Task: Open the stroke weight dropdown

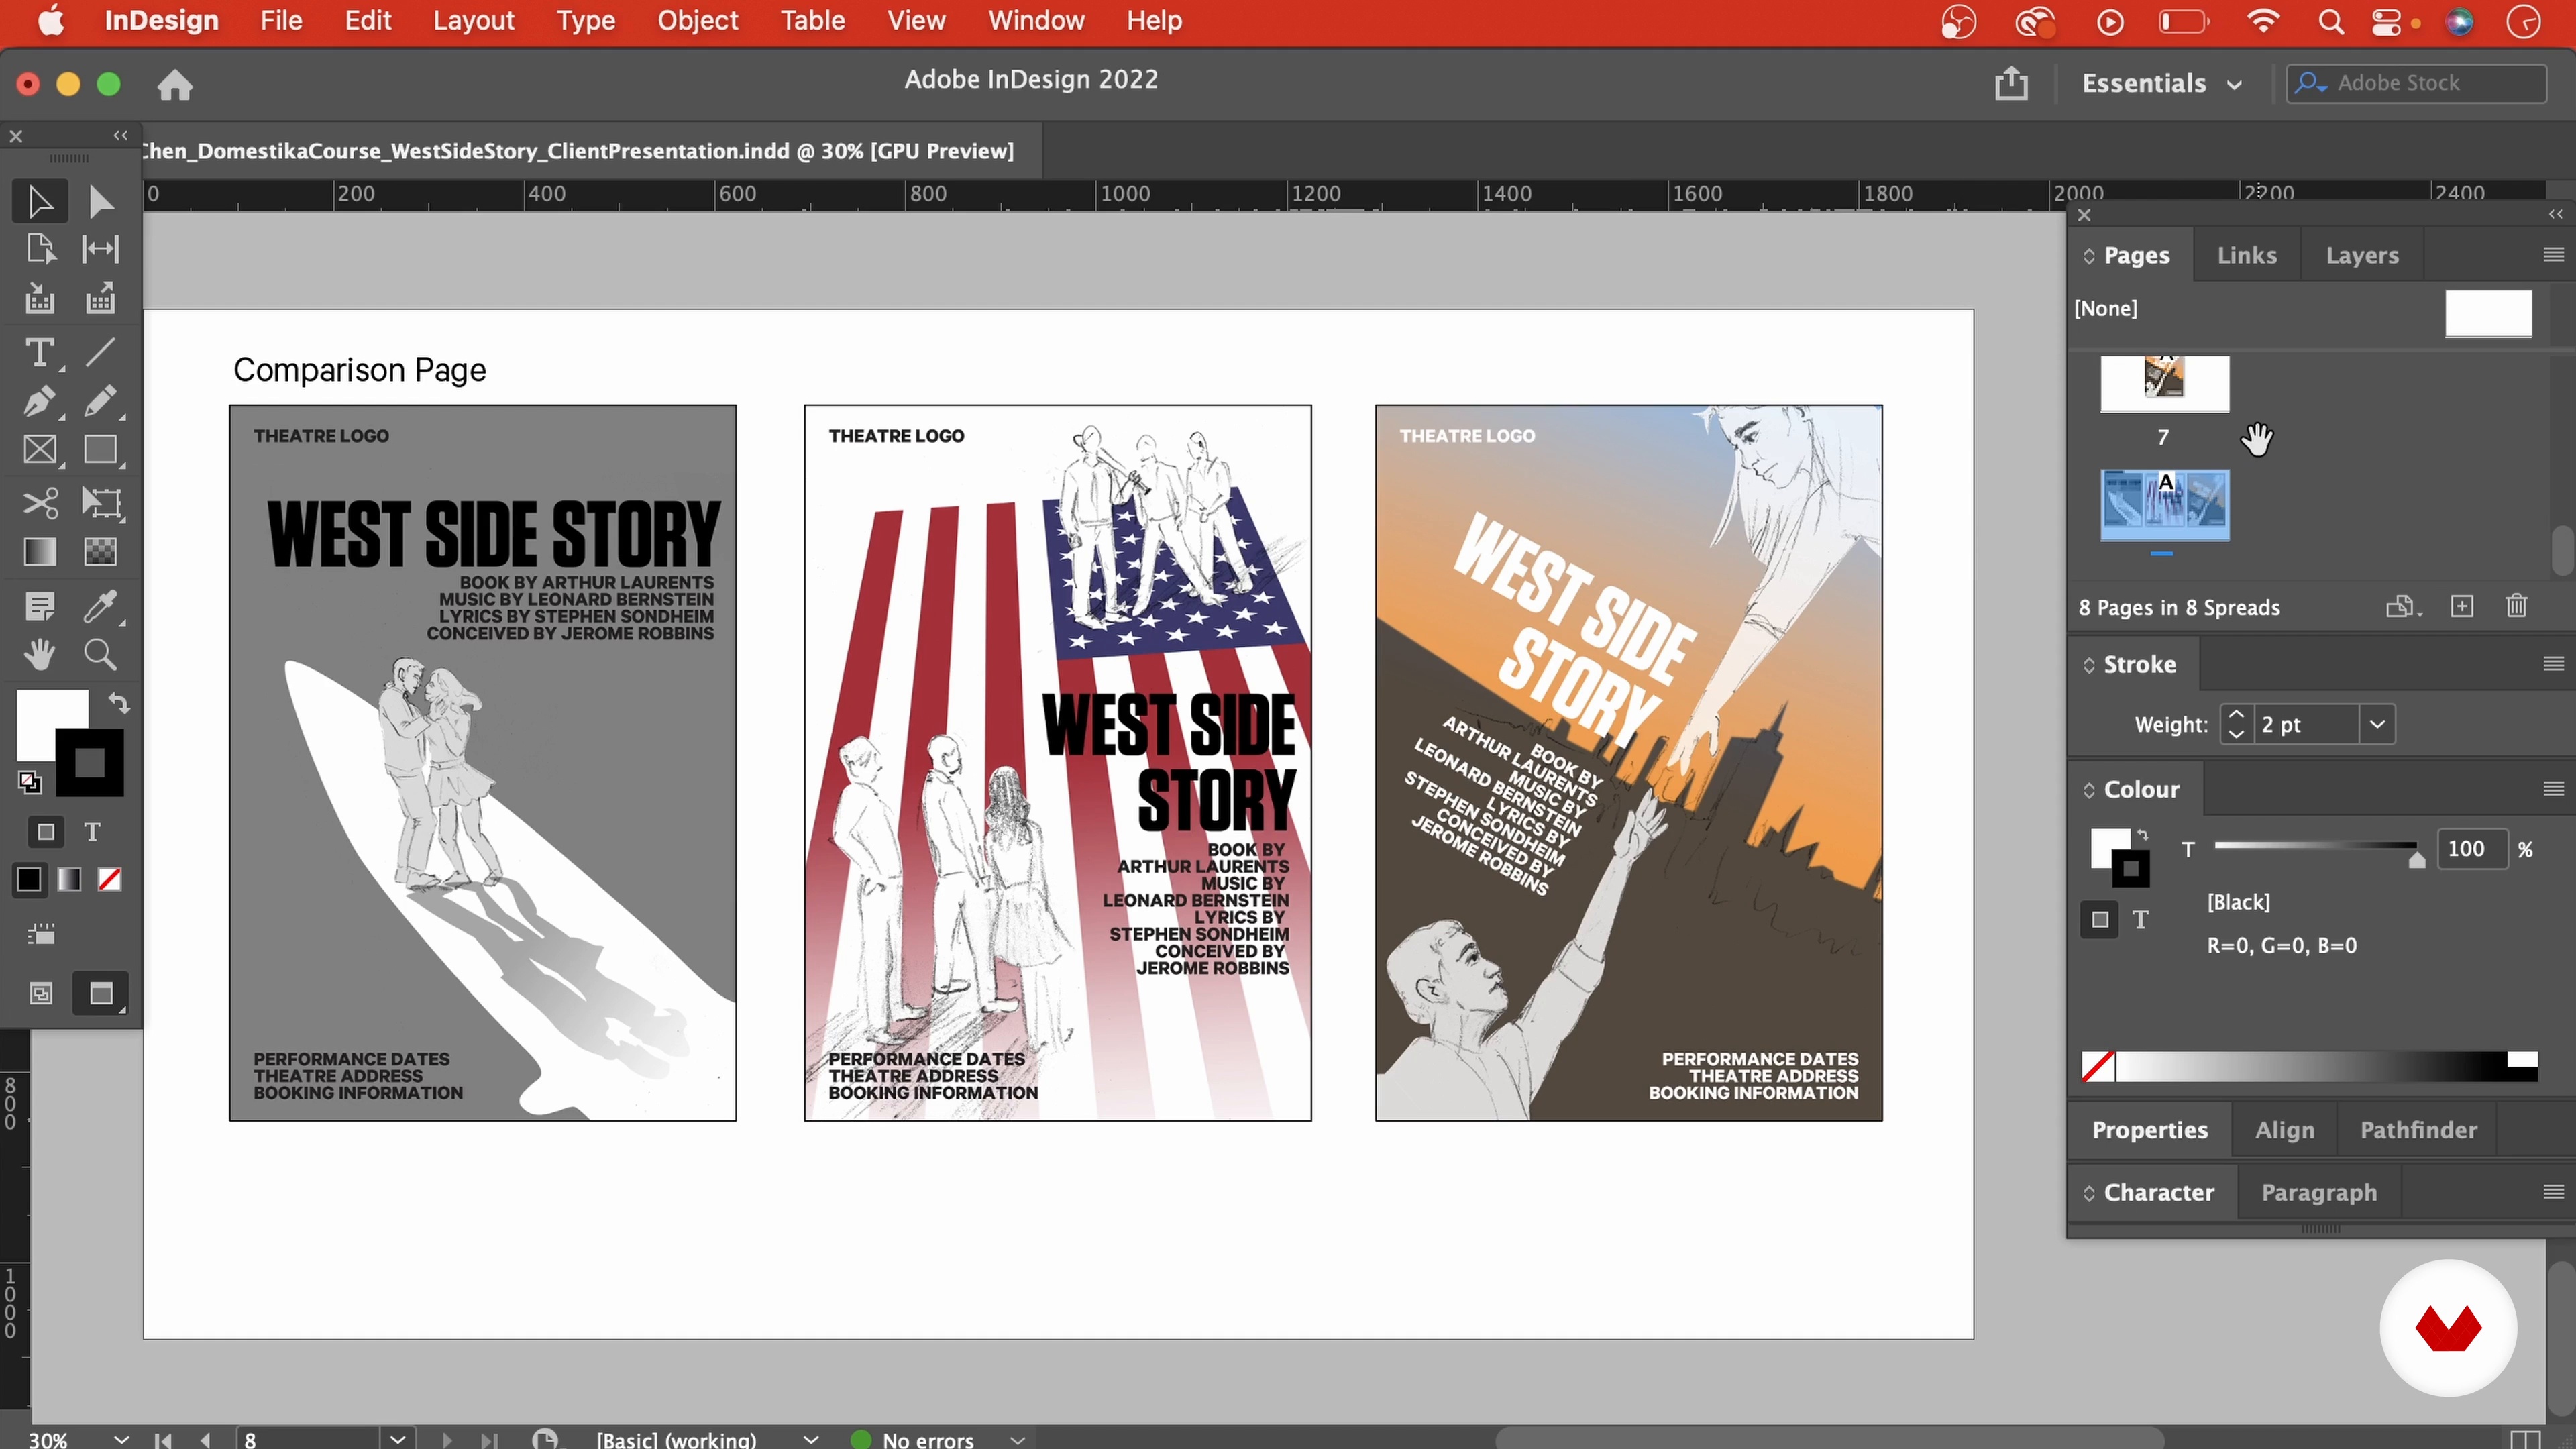Action: point(2377,724)
